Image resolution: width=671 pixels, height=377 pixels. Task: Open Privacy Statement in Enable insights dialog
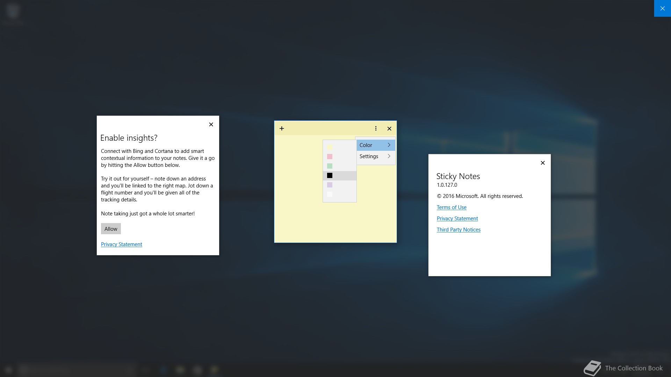click(122, 244)
